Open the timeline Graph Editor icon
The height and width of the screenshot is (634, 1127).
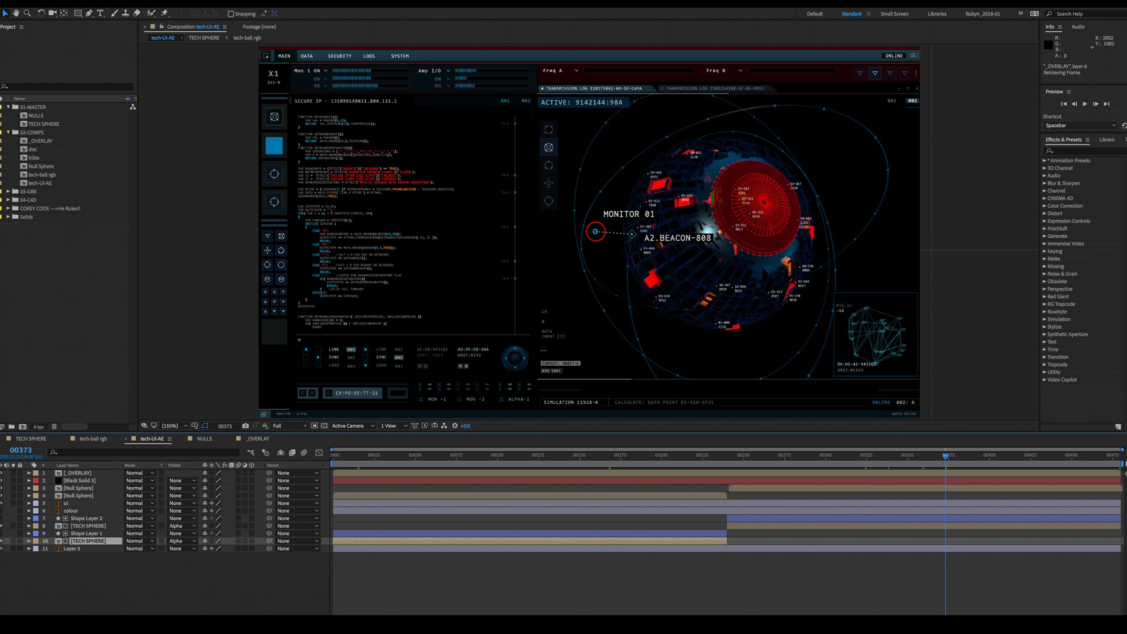(x=319, y=453)
